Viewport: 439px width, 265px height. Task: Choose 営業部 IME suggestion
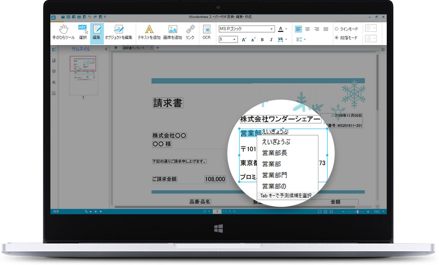pyautogui.click(x=272, y=164)
